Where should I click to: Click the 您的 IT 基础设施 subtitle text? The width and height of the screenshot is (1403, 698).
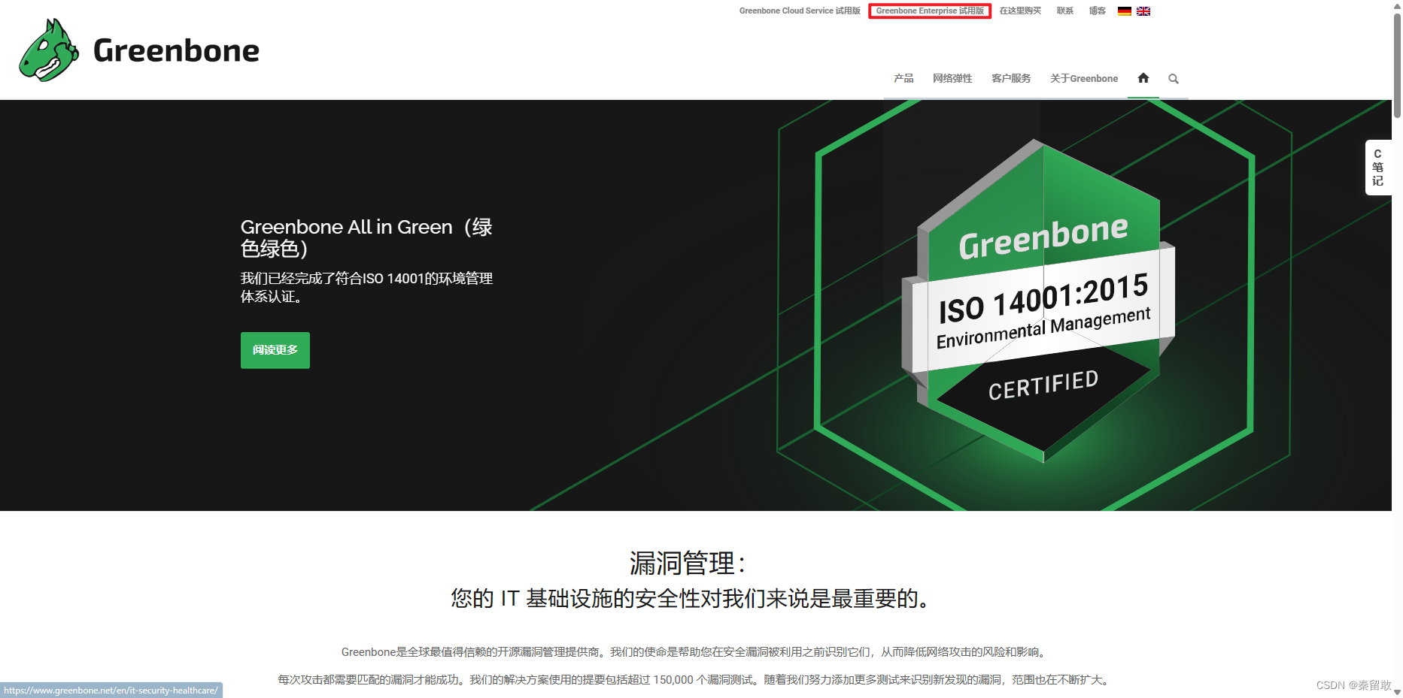pos(692,599)
